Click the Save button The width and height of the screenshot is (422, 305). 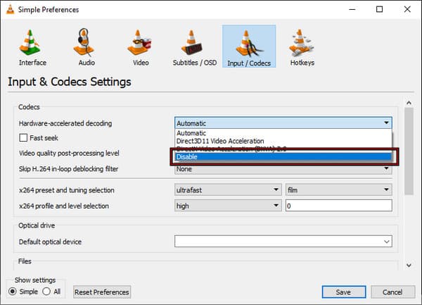tap(344, 292)
